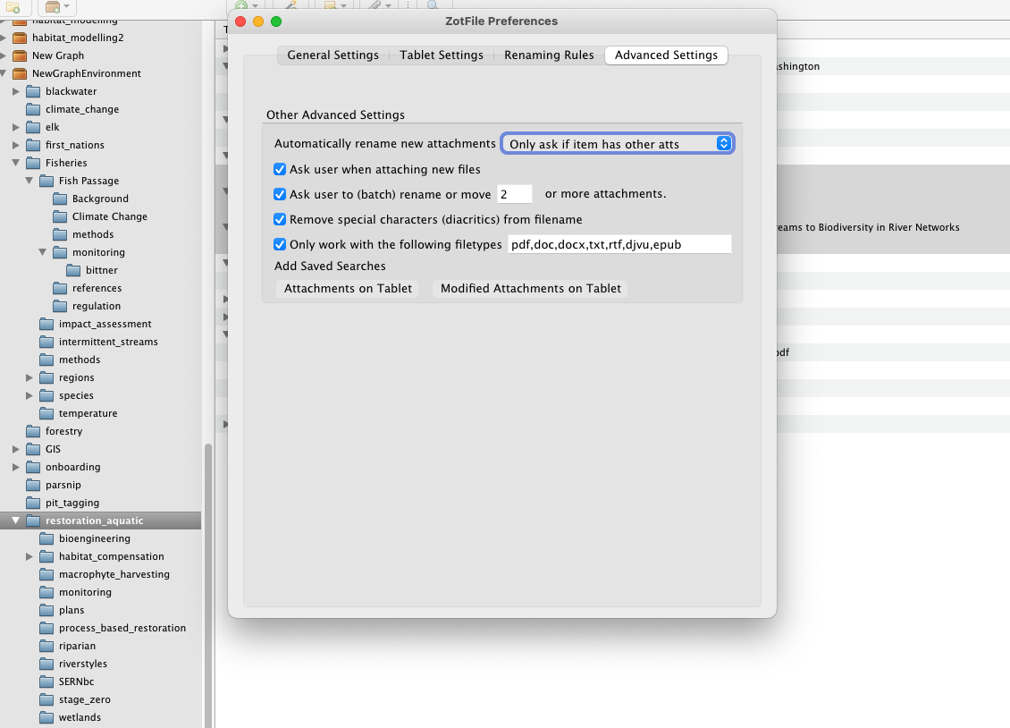The width and height of the screenshot is (1010, 728).
Task: Expand the elk collection
Action: coord(16,128)
